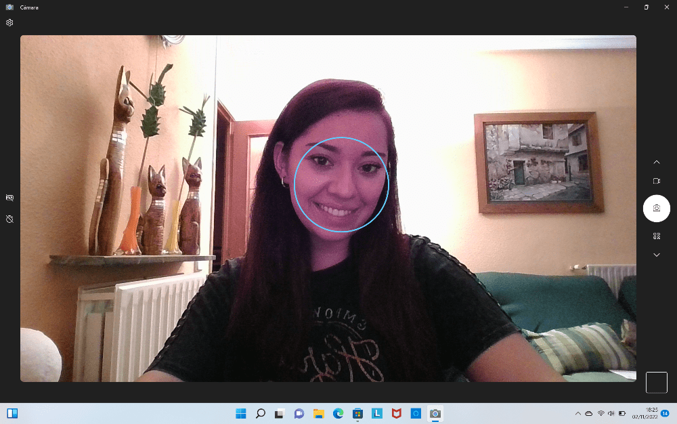Viewport: 677px width, 424px height.
Task: Toggle the photo timer icon
Action: point(9,219)
